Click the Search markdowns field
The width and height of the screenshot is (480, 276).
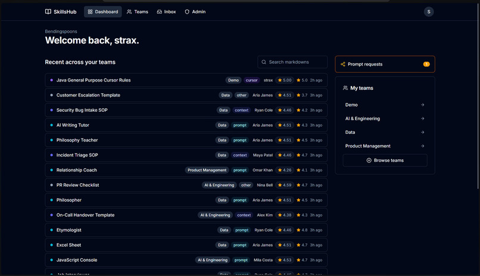coord(292,62)
